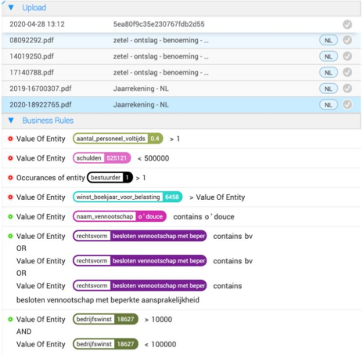Click red status dot for aantal_personeel_voltijds rule
Viewport: 363px width, 355px height.
click(x=10, y=139)
